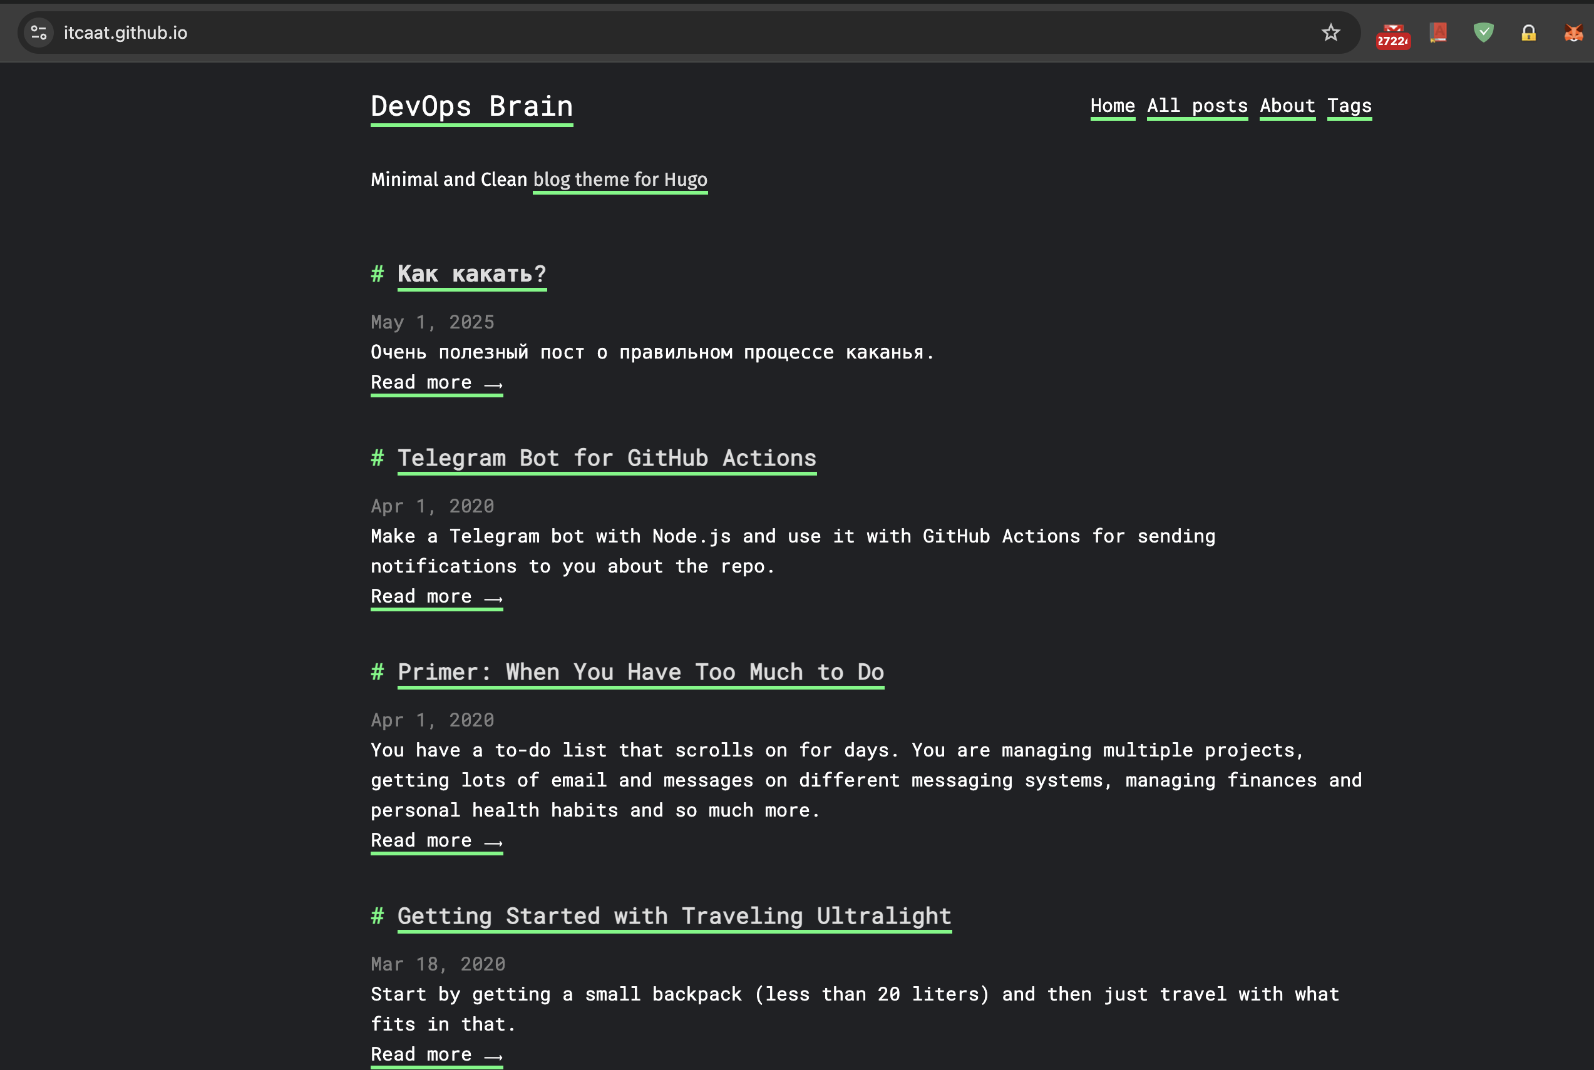
Task: Click the itcaat.github.io address field
Action: point(409,33)
